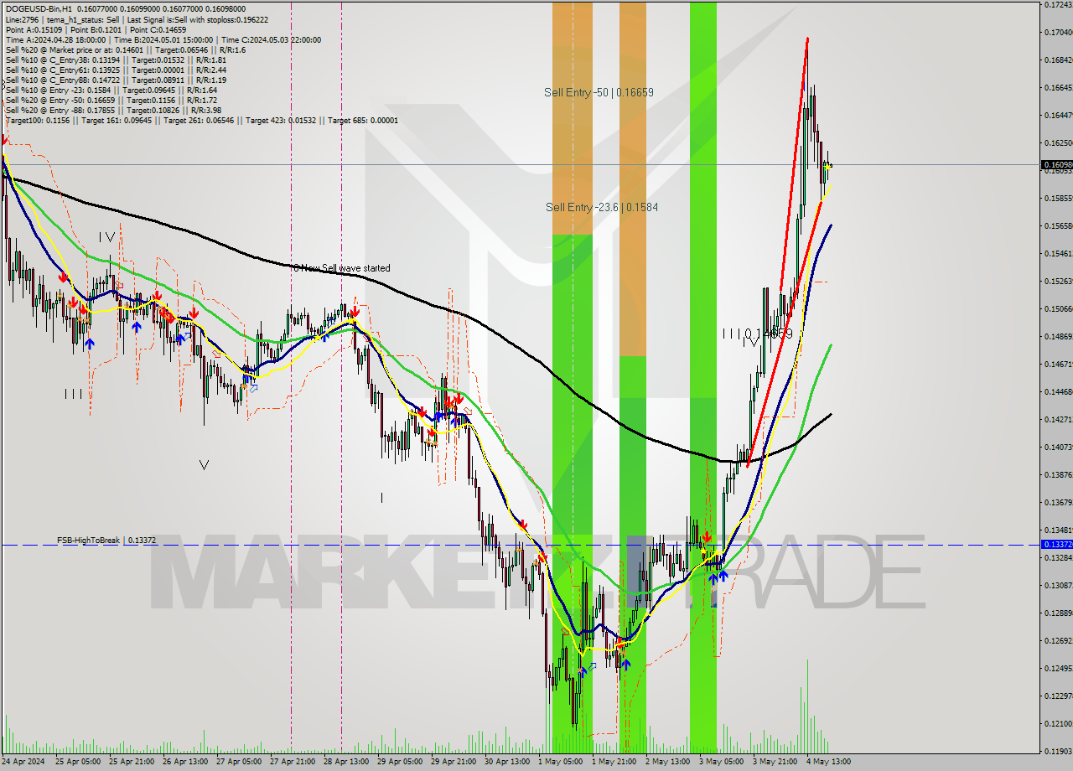
Task: Click the '0 New Sell wave started' label
Action: tap(341, 268)
